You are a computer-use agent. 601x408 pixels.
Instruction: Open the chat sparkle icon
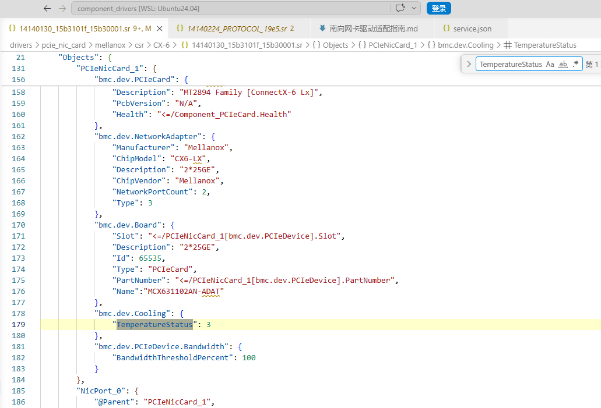coord(400,8)
